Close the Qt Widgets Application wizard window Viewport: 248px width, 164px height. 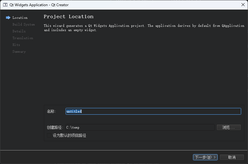pos(243,5)
